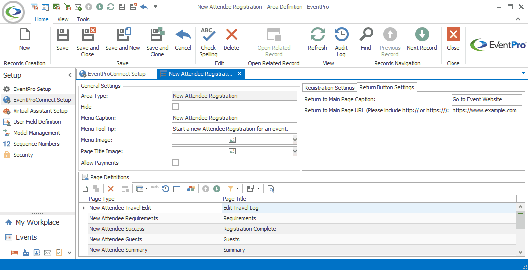
Task: Run Check Spelling from the ribbon
Action: click(208, 42)
